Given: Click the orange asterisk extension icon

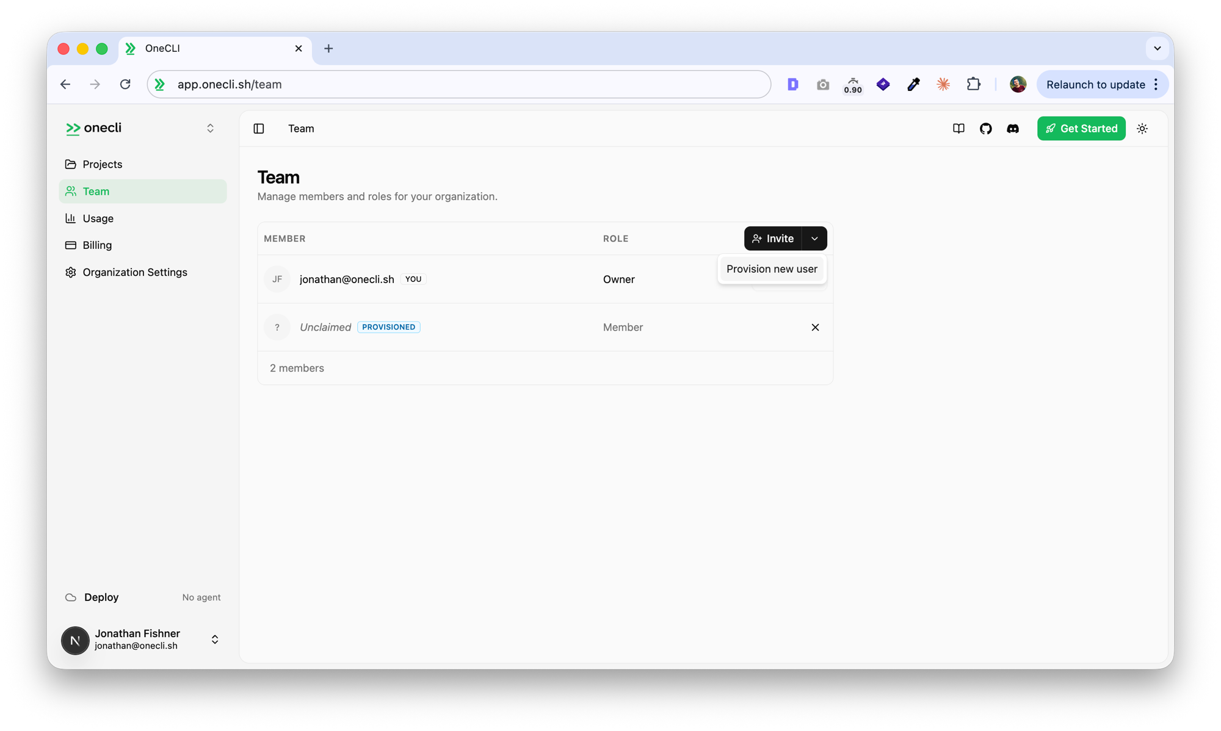Looking at the screenshot, I should click(x=943, y=84).
